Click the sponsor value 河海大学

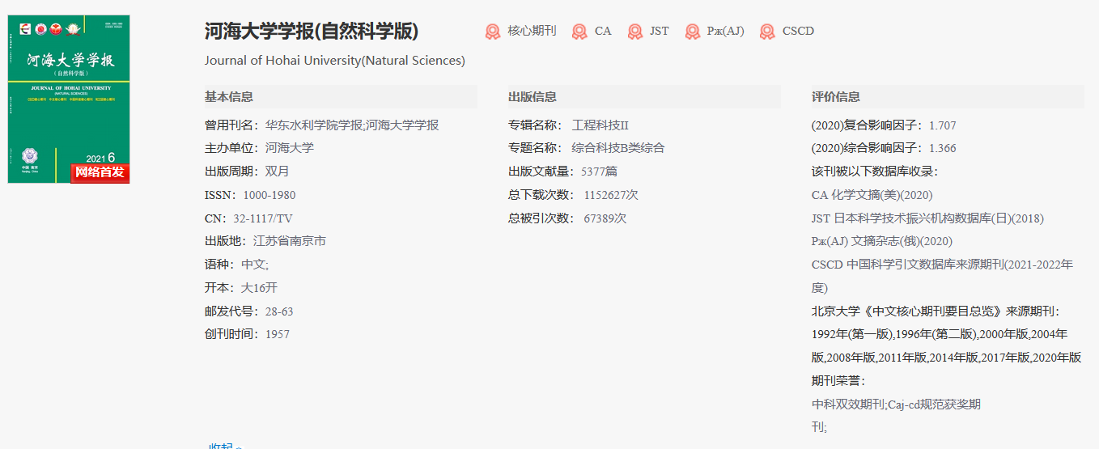tap(290, 148)
